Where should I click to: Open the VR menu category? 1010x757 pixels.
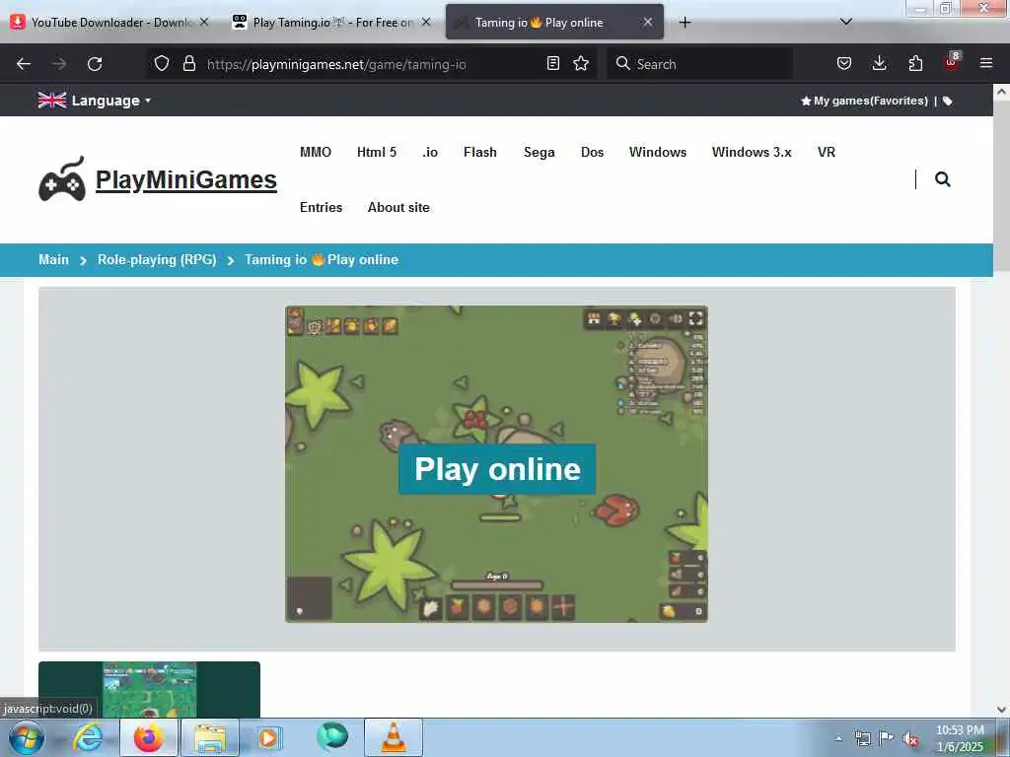point(827,152)
